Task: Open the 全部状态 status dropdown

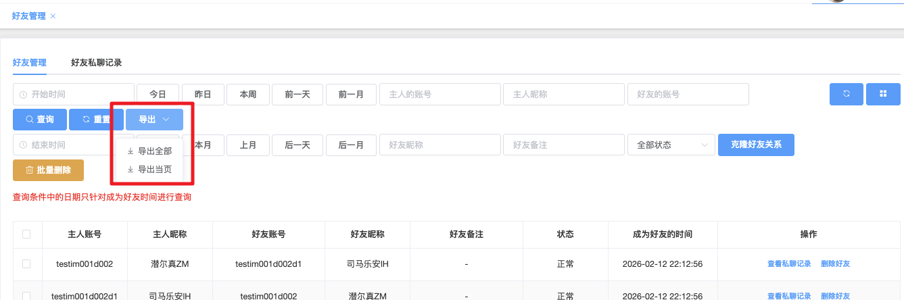Action: click(x=671, y=145)
